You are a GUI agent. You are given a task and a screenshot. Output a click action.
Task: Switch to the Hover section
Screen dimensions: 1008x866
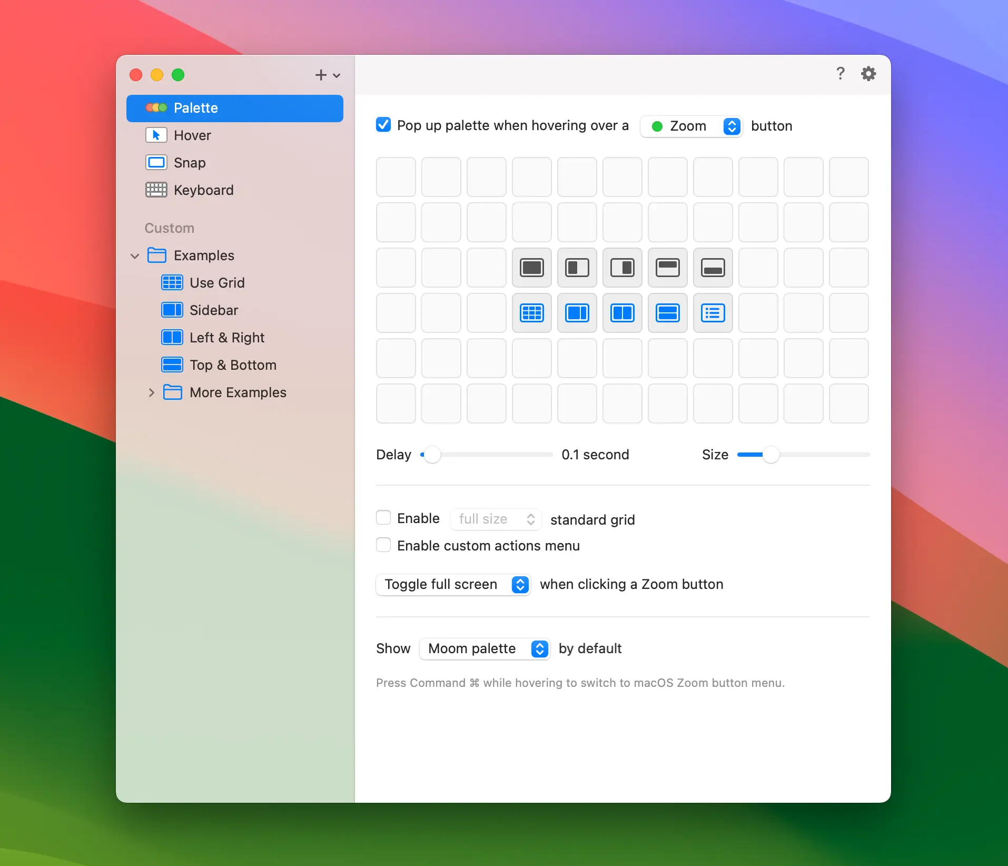click(192, 135)
